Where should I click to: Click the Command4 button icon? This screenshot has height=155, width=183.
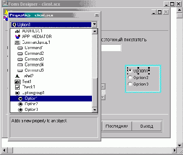coord(20,65)
